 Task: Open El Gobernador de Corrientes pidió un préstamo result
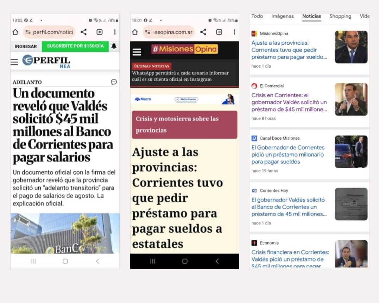288,154
